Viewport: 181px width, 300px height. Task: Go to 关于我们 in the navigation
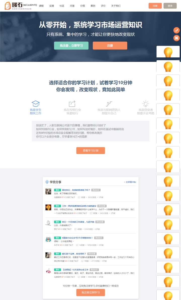coord(116,6)
